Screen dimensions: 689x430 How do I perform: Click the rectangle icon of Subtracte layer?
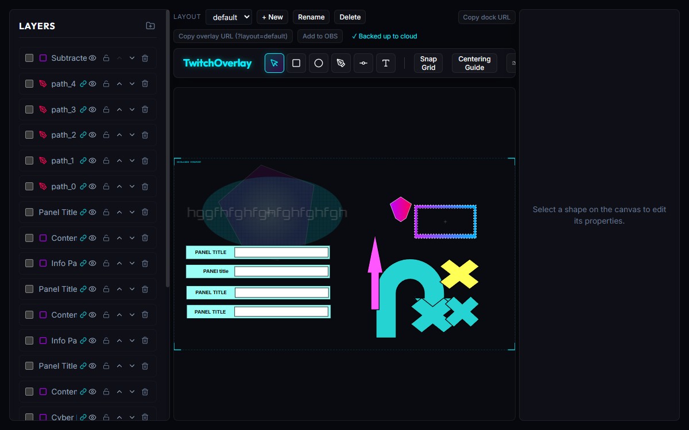coord(43,58)
